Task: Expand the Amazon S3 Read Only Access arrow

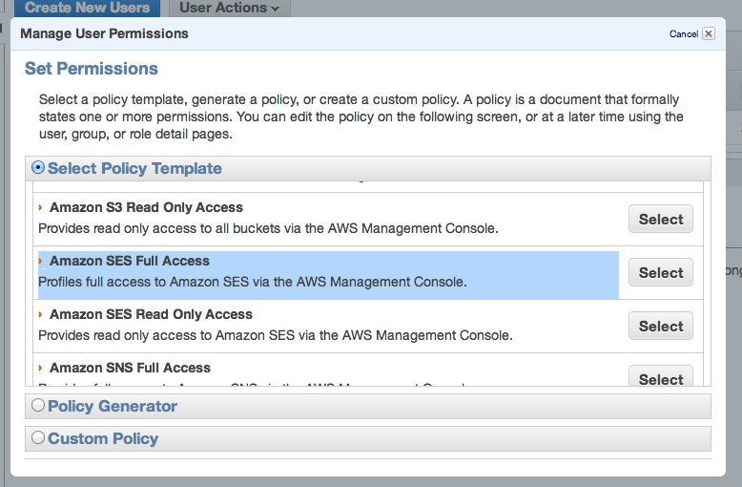Action: 40,207
